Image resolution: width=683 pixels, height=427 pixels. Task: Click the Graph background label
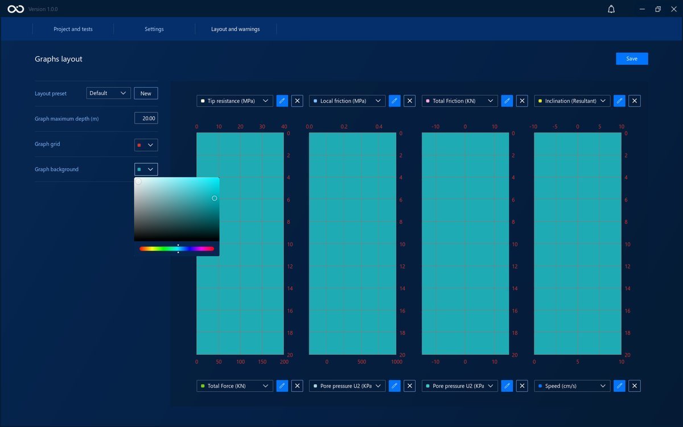[57, 169]
